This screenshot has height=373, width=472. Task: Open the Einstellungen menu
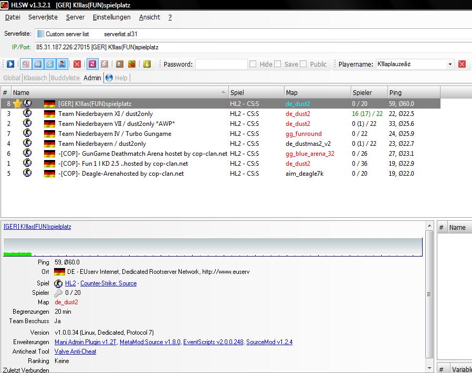click(111, 17)
